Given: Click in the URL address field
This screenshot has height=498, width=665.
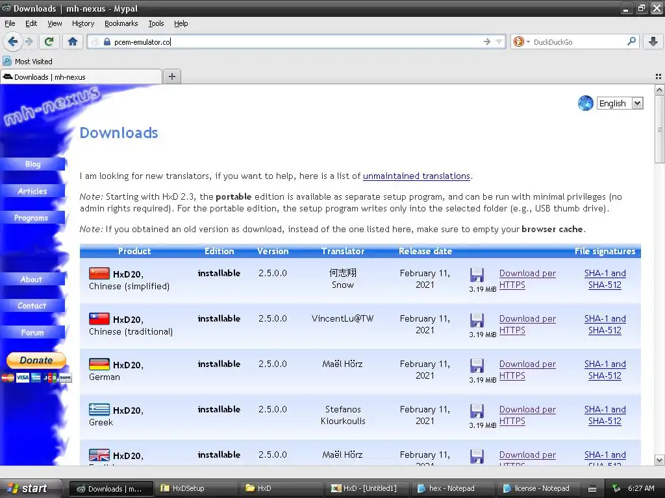Looking at the screenshot, I should click(x=296, y=41).
